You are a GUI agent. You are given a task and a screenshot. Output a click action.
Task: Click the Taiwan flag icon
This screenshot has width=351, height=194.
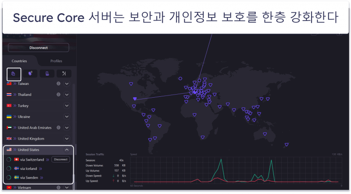[9, 84]
